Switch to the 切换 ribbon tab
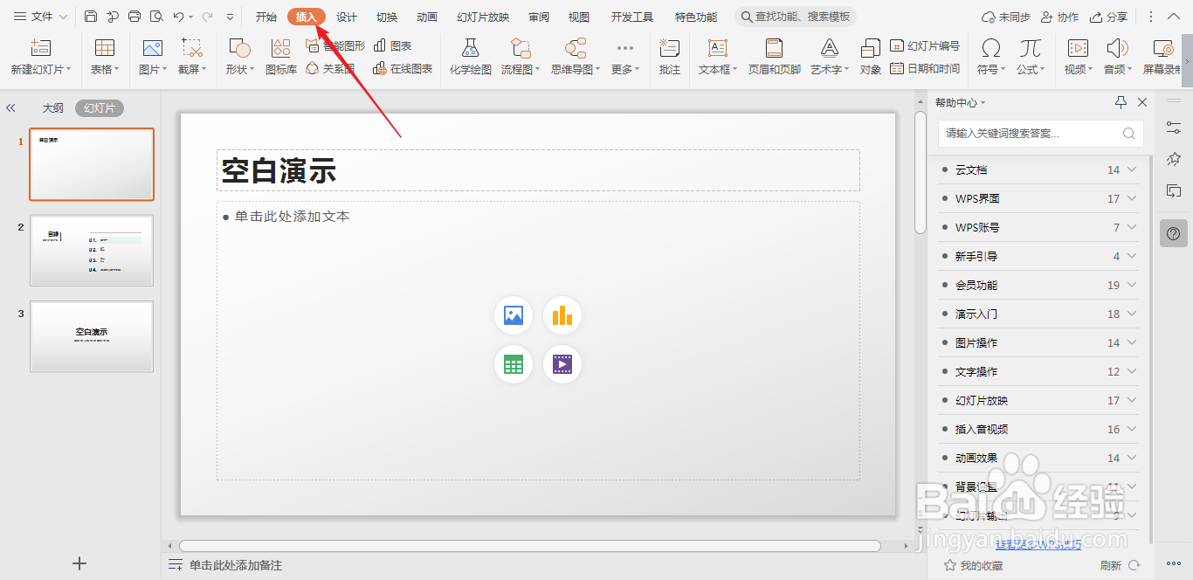Viewport: 1193px width, 580px height. pos(387,17)
